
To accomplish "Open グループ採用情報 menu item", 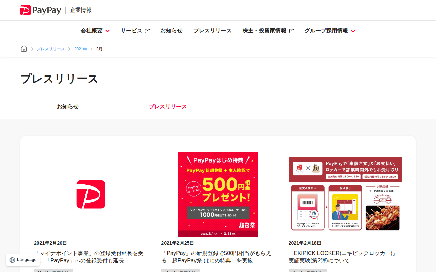I will 326,31.
